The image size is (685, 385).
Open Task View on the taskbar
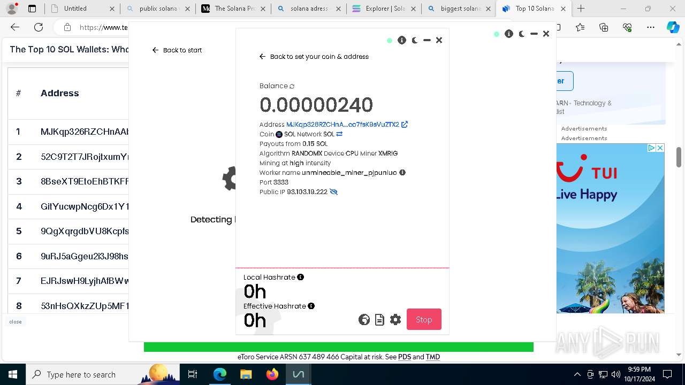click(193, 374)
